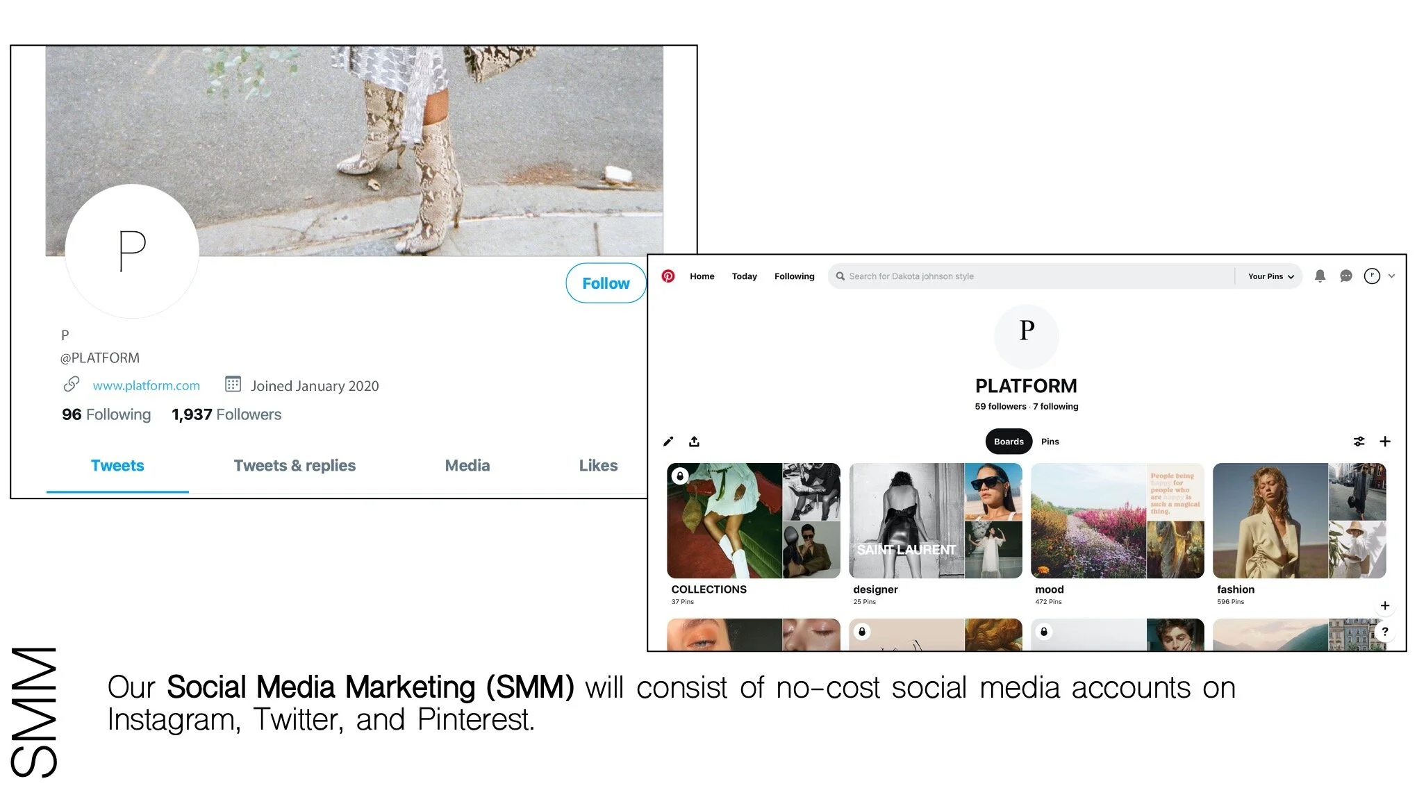Open Pinterest messages speech bubble
The image size is (1417, 797).
click(1345, 276)
